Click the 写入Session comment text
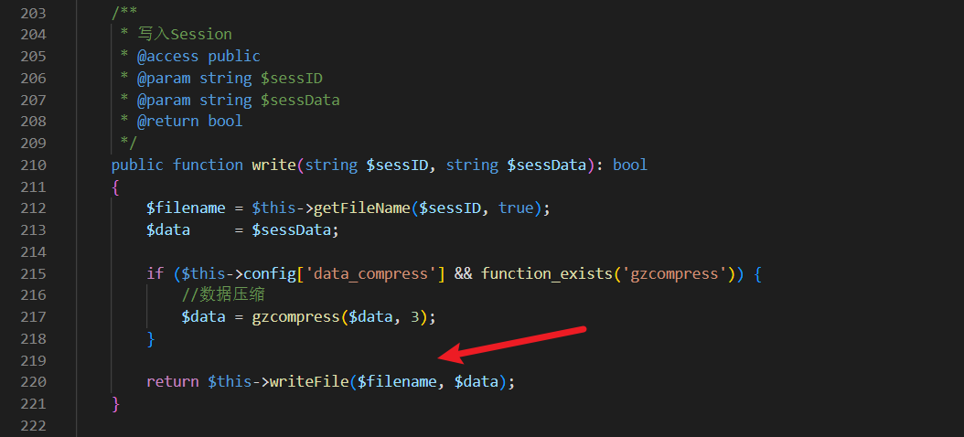964x437 pixels. (x=185, y=35)
